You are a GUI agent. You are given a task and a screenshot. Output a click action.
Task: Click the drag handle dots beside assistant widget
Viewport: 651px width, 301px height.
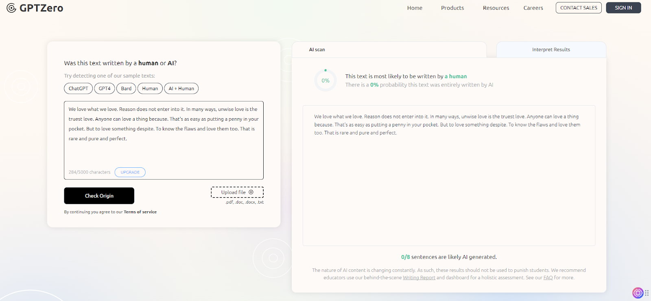(x=647, y=292)
